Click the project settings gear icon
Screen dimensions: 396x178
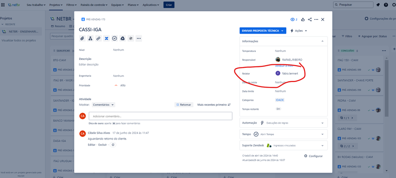point(366,19)
